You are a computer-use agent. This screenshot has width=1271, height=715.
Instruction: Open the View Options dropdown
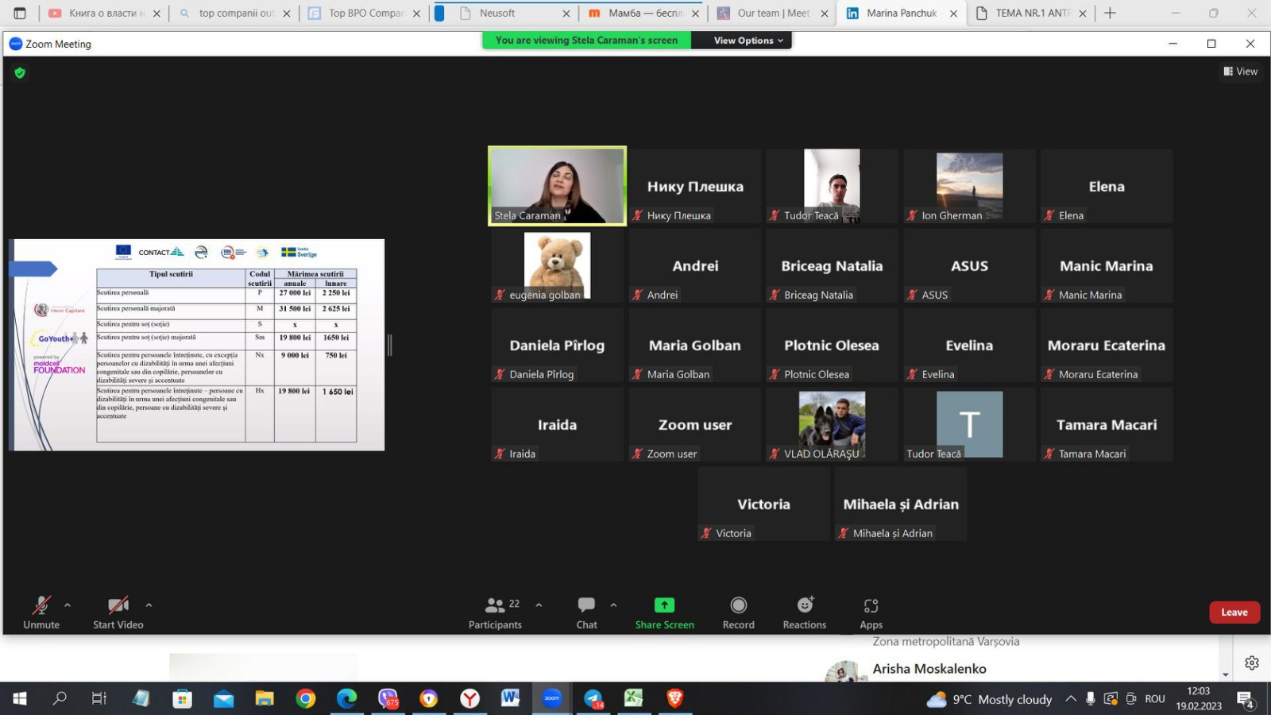[x=748, y=41]
